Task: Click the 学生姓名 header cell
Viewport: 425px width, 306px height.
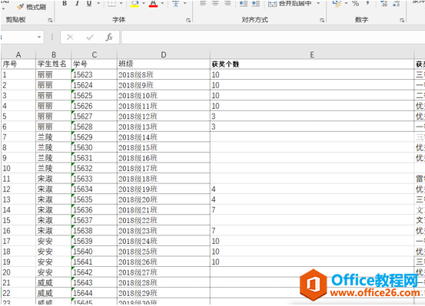Action: [54, 64]
